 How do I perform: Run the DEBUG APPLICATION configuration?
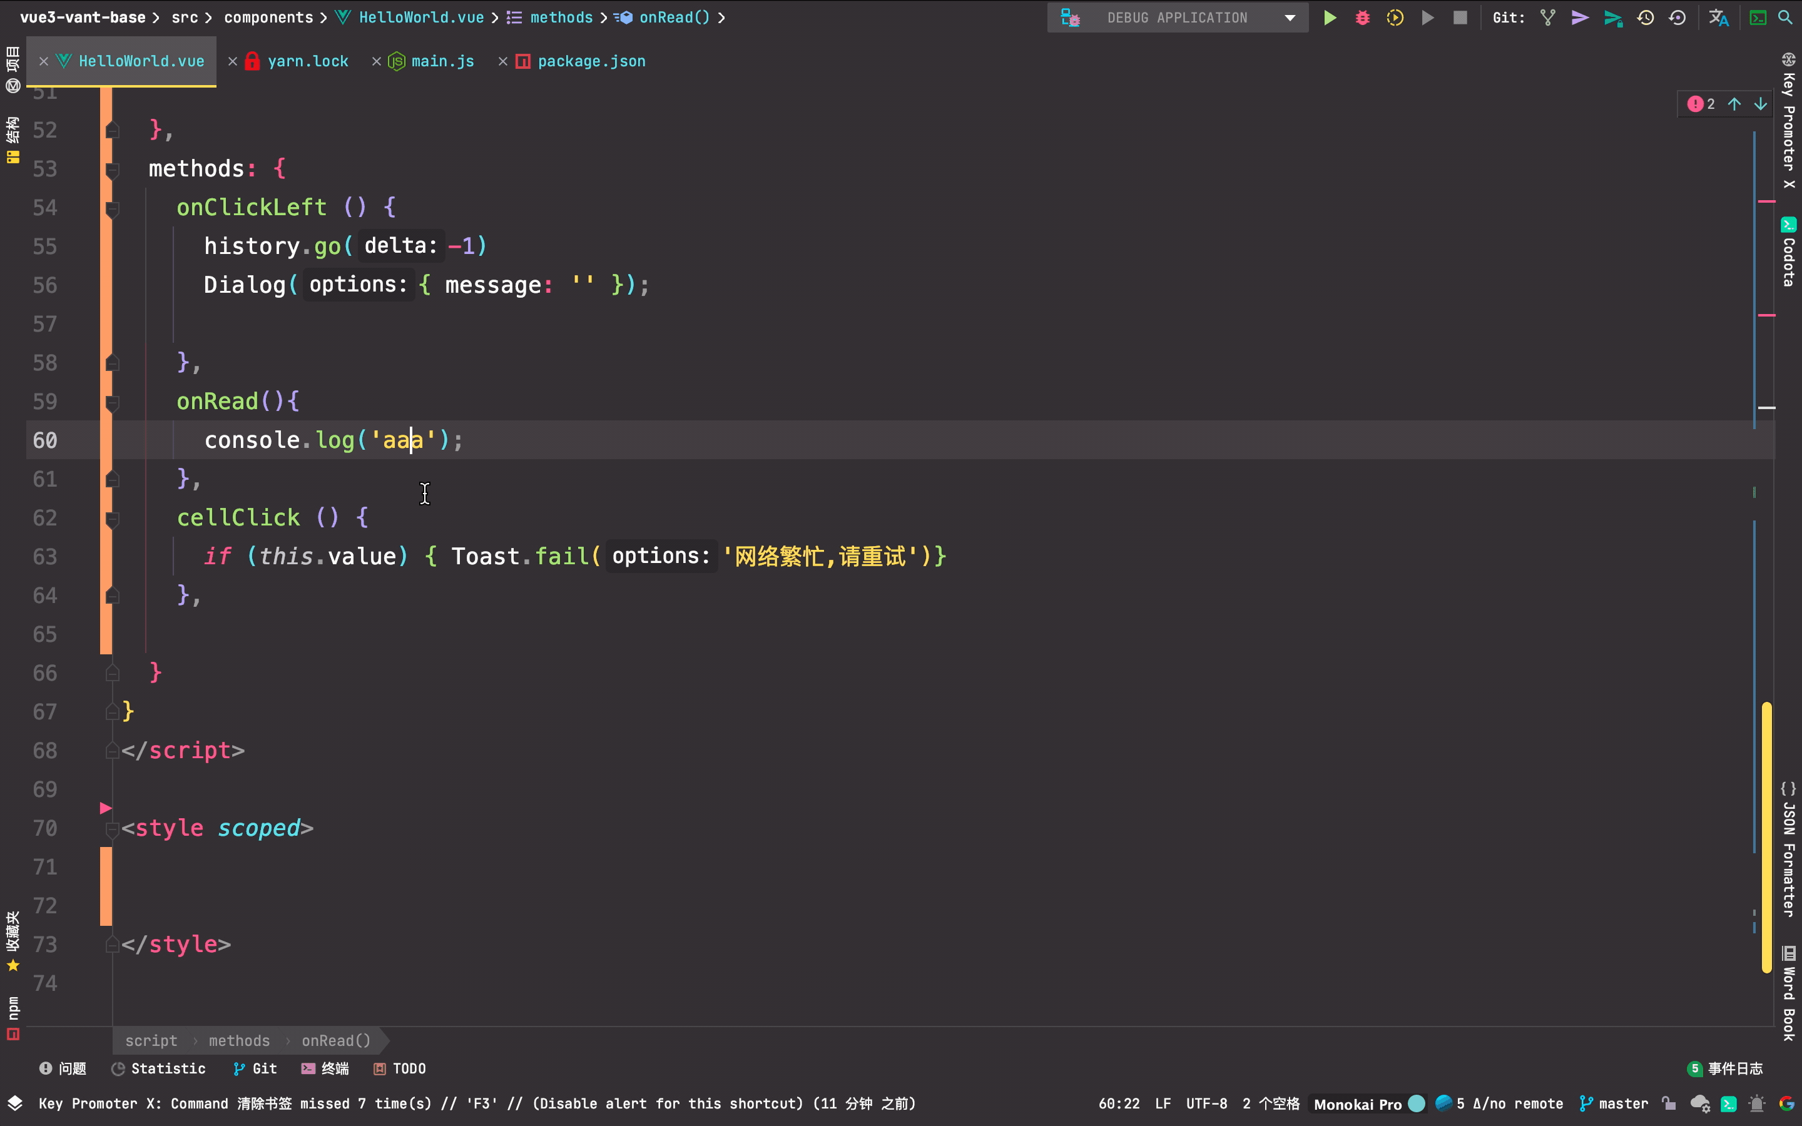tap(1329, 18)
